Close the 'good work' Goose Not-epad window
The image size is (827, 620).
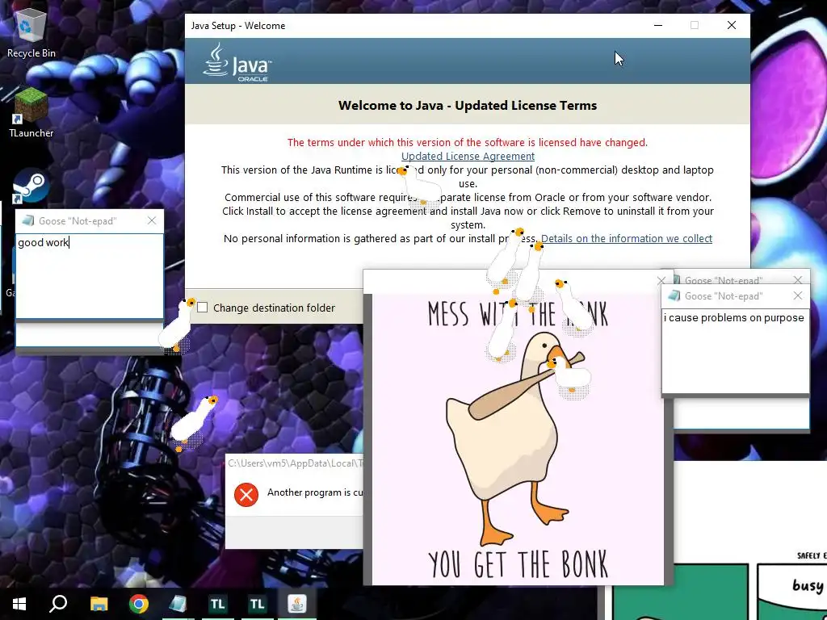pos(152,220)
